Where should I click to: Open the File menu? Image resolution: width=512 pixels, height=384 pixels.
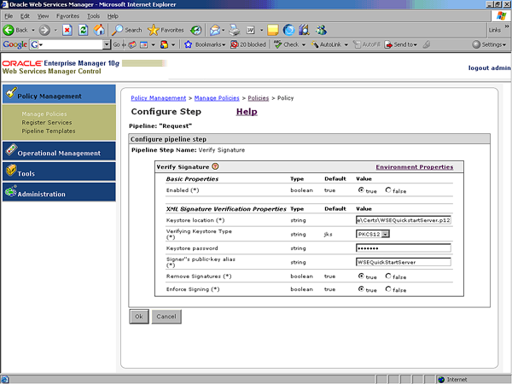coord(9,16)
